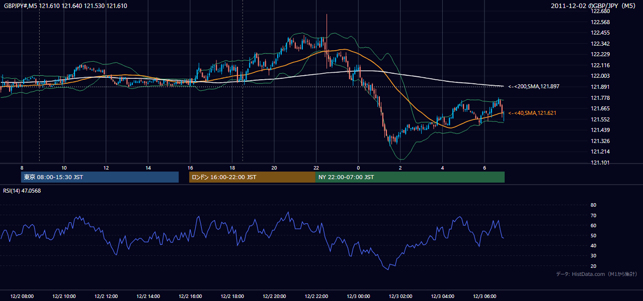This screenshot has width=643, height=301.
Task: Click hour tick 10 under price chart
Action: pyautogui.click(x=64, y=168)
